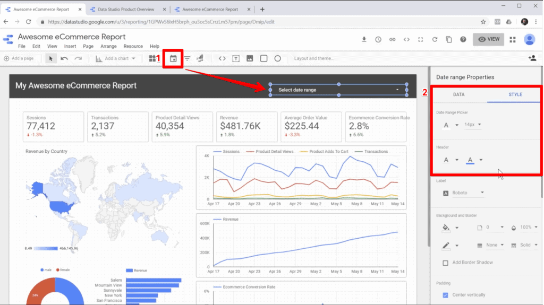Viewport: 544px width, 305px height.
Task: Go back in browser history
Action: [x=6, y=22]
